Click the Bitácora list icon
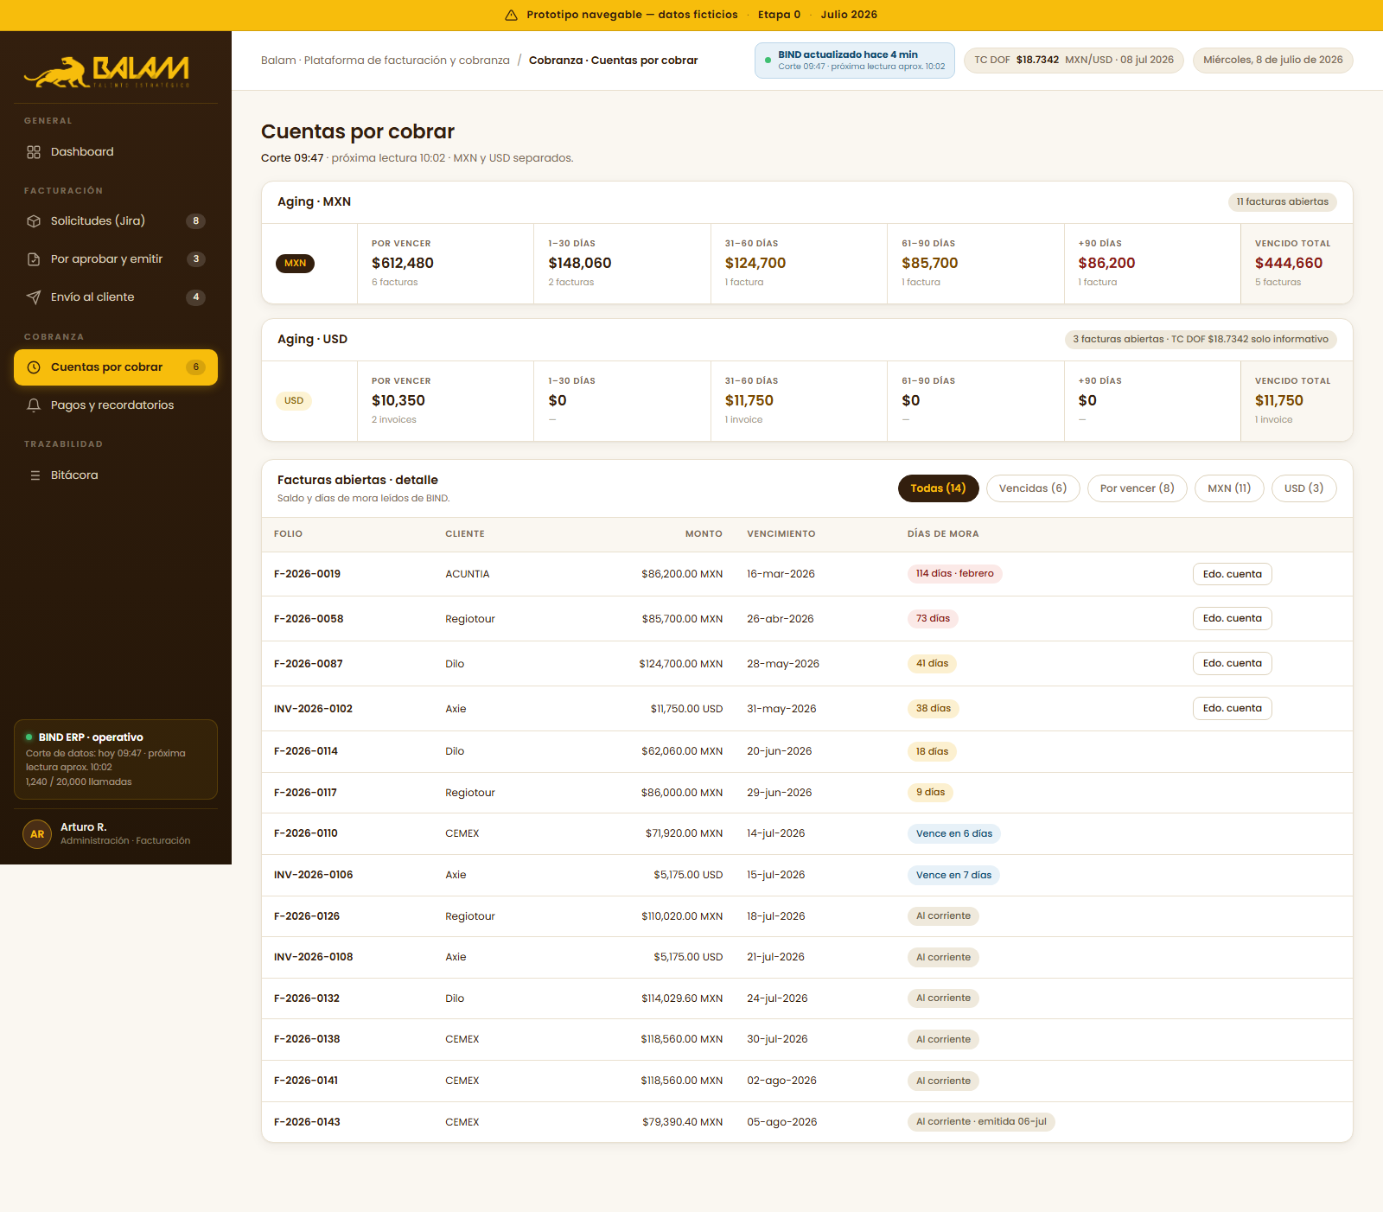 (35, 475)
